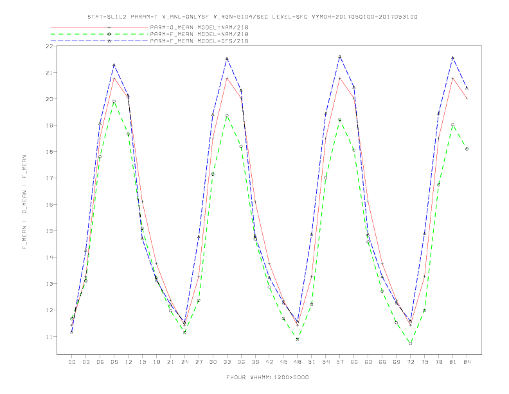Click x-axis tick label 60
The width and height of the screenshot is (509, 394).
[x=354, y=362]
